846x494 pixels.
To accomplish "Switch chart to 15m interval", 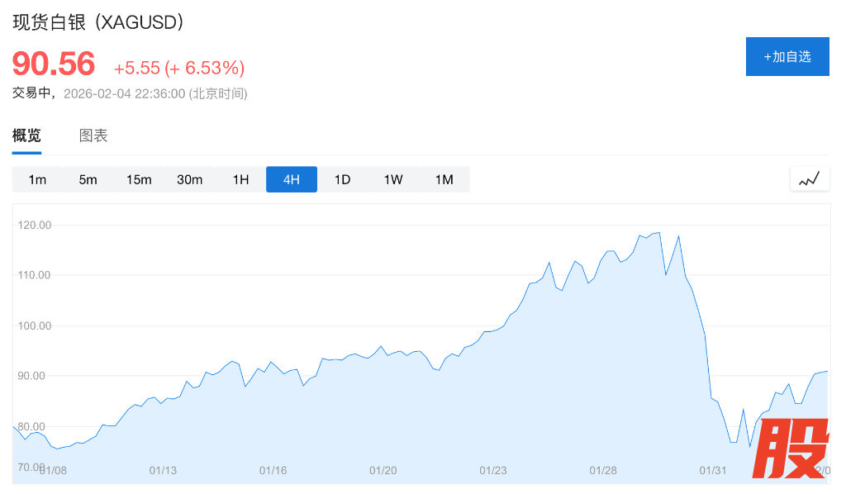I will (x=139, y=179).
